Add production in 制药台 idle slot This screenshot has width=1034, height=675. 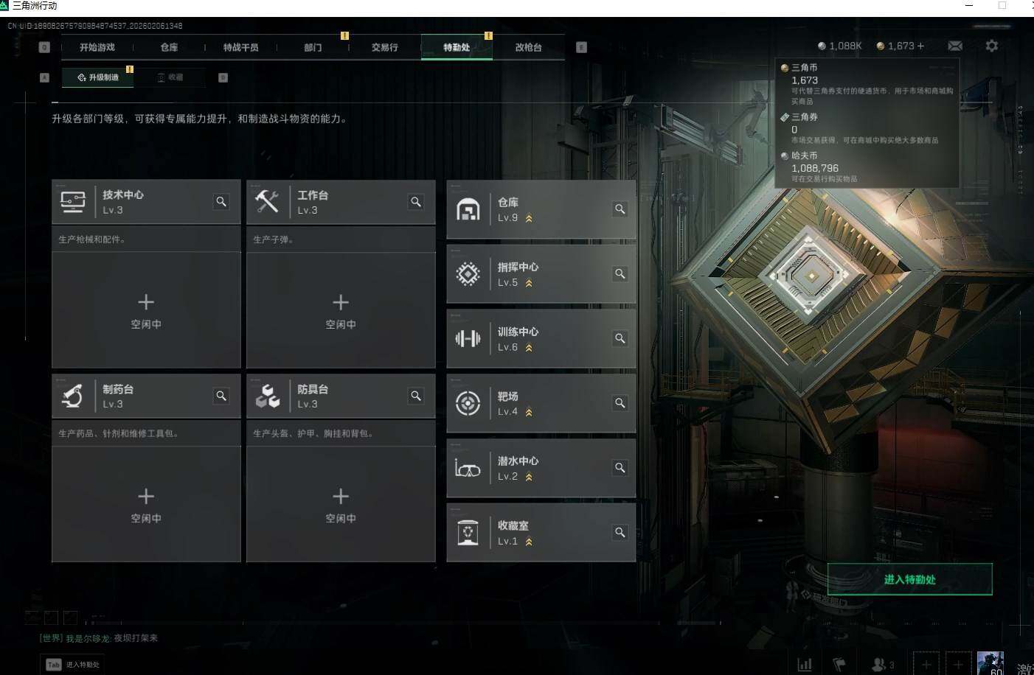point(146,504)
